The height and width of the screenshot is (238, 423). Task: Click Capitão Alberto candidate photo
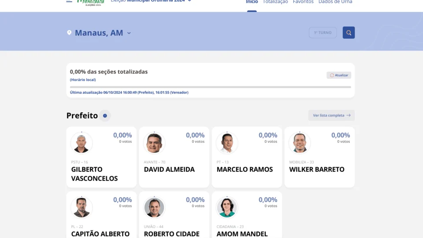(x=82, y=207)
